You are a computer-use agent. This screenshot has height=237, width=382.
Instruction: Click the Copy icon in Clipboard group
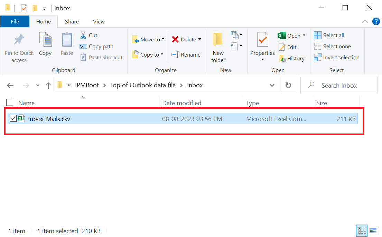click(x=45, y=39)
